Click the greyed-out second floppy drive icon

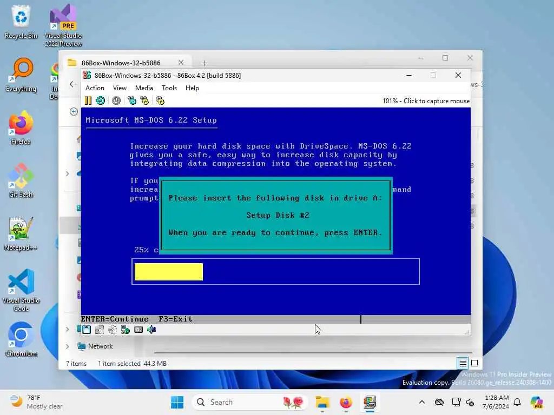[x=100, y=330]
